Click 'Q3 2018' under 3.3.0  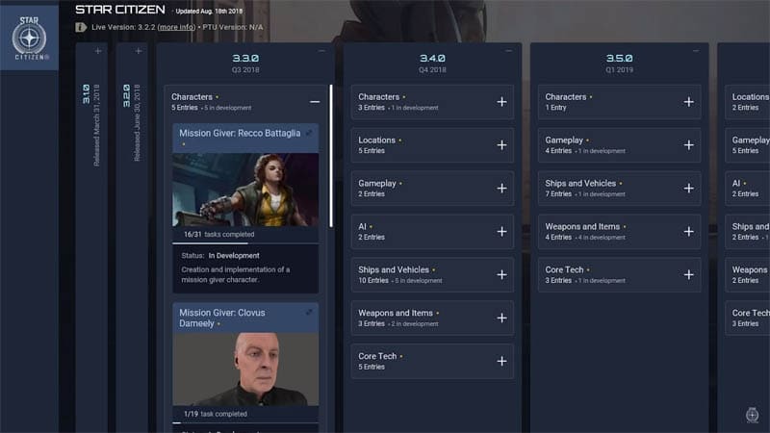coord(245,69)
